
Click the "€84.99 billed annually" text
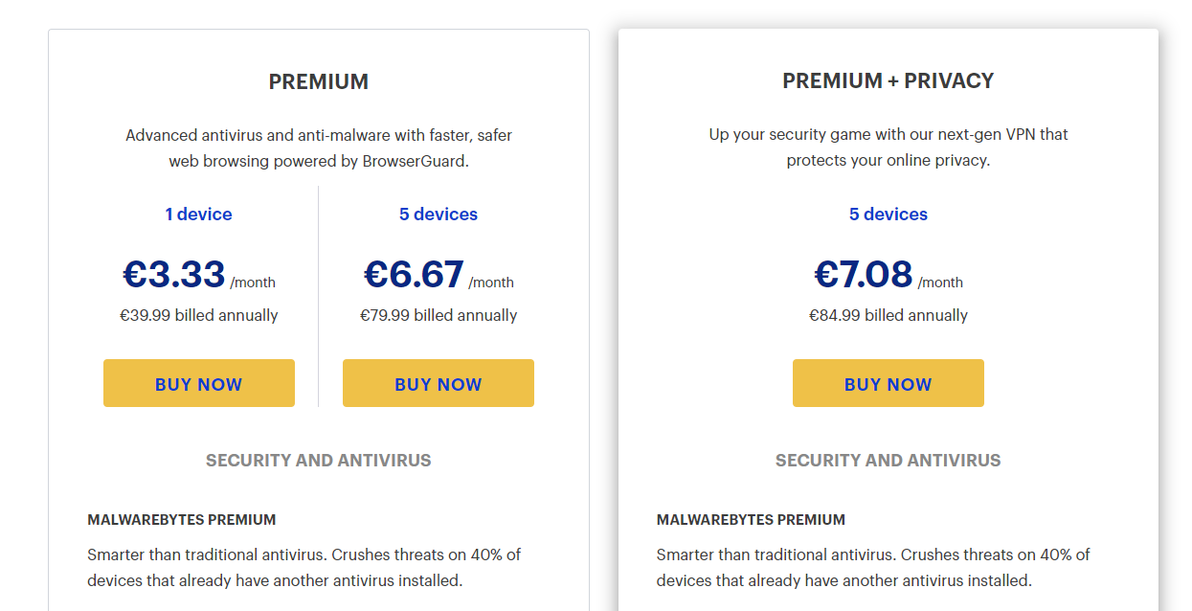click(888, 315)
